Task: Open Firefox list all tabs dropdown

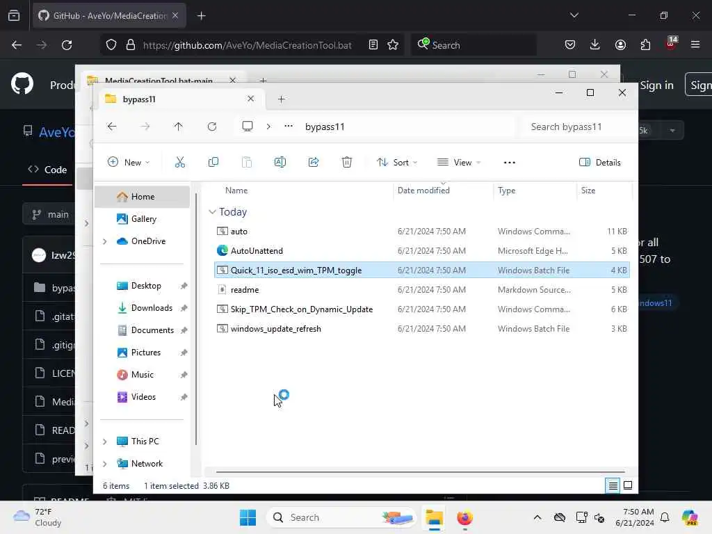Action: coord(574,15)
